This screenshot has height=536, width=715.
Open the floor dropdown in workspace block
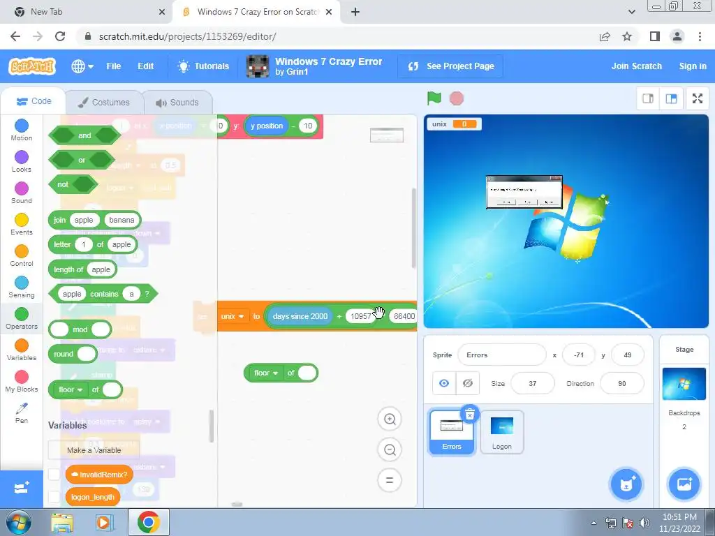click(266, 373)
